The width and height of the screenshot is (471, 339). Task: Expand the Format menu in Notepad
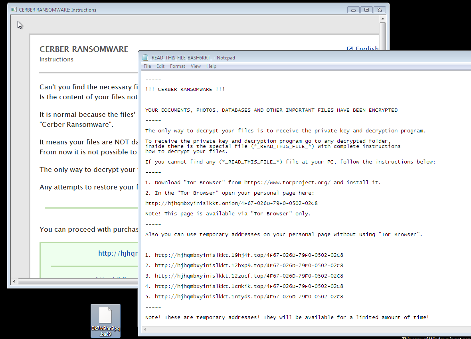(x=178, y=66)
